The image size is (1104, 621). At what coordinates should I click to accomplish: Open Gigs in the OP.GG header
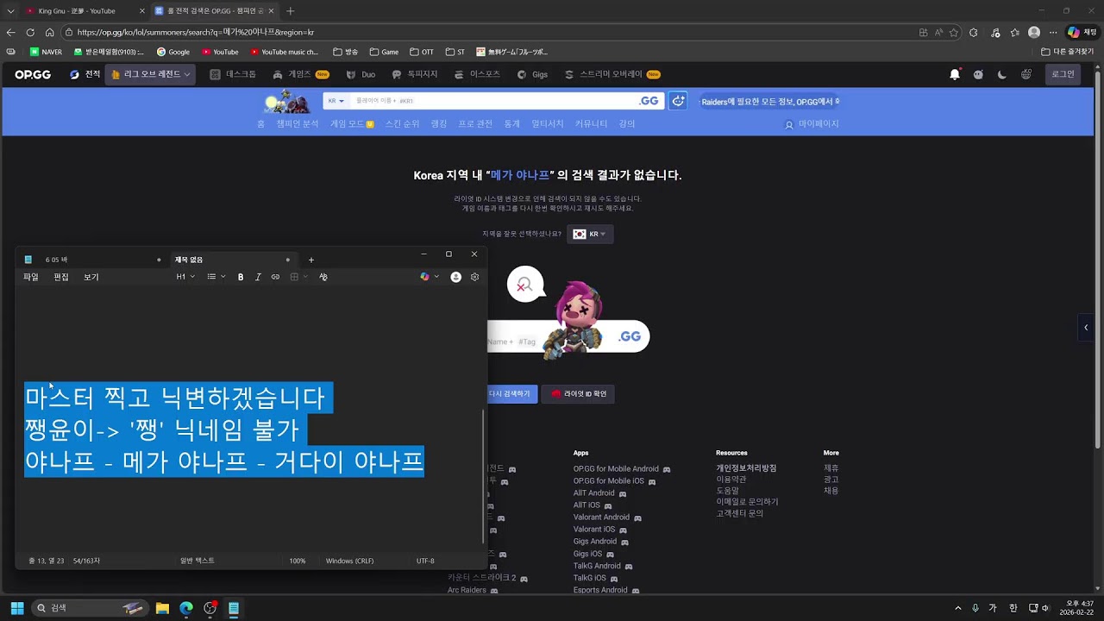532,74
